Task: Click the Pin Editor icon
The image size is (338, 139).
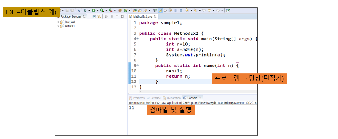Action: pos(228,10)
